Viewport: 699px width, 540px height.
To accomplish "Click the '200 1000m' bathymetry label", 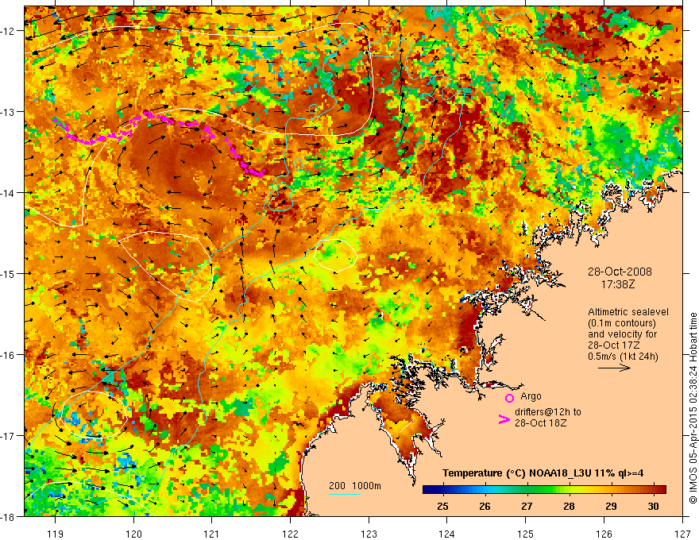I will pos(355,486).
